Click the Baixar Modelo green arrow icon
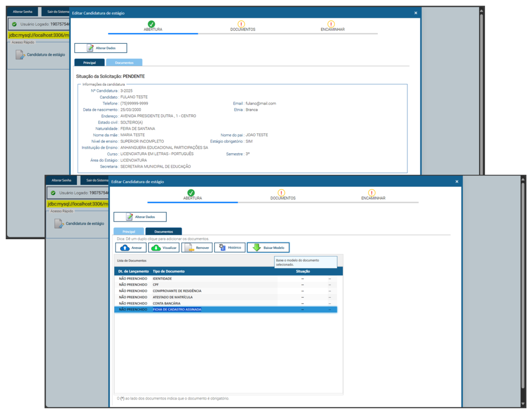Viewport: 532px width, 414px height. [257, 248]
